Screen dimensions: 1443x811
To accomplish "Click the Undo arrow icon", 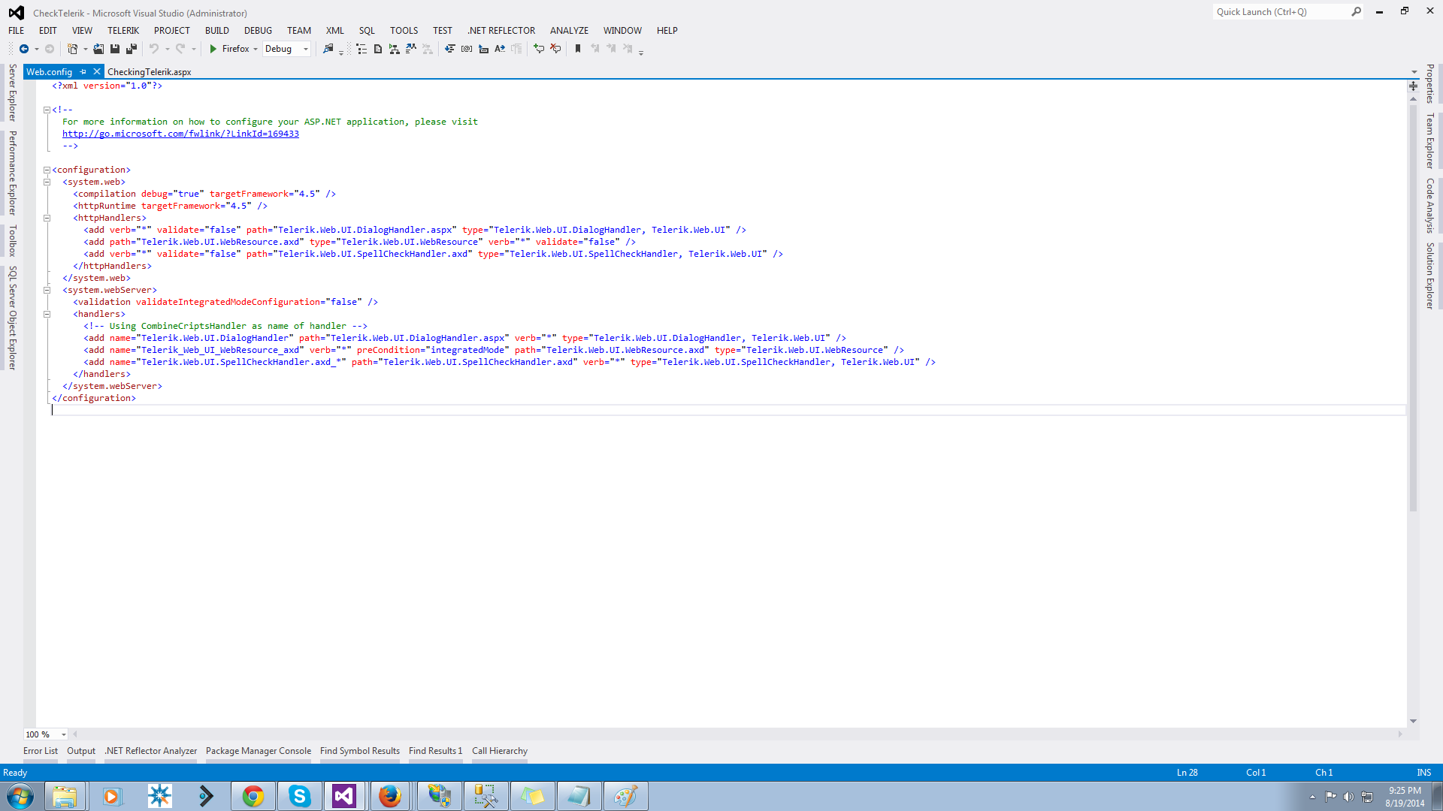I will 153,49.
